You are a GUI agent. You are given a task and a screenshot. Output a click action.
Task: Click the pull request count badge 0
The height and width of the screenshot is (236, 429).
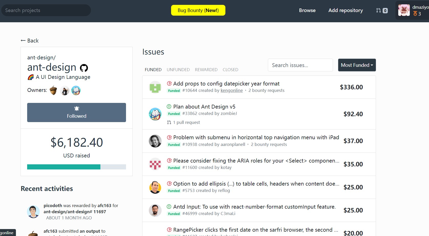[x=385, y=10]
